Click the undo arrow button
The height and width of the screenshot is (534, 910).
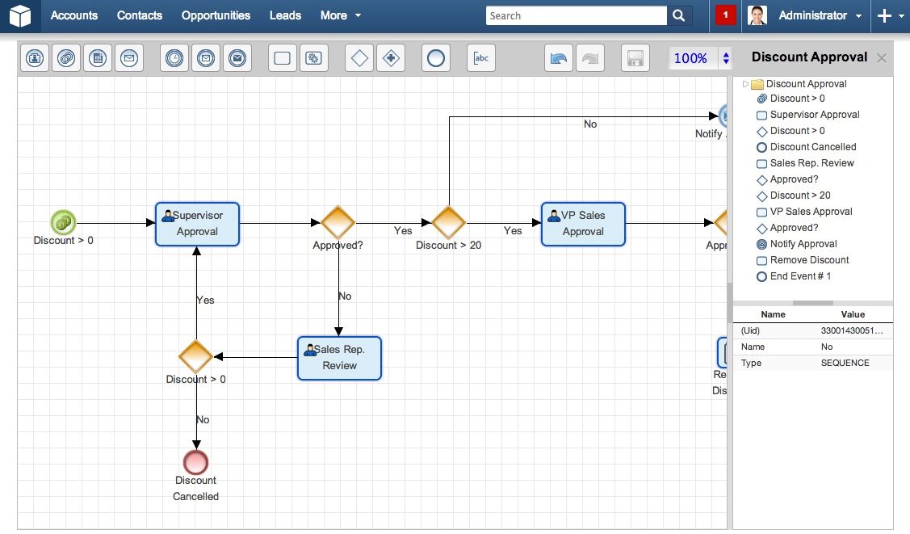[x=558, y=58]
